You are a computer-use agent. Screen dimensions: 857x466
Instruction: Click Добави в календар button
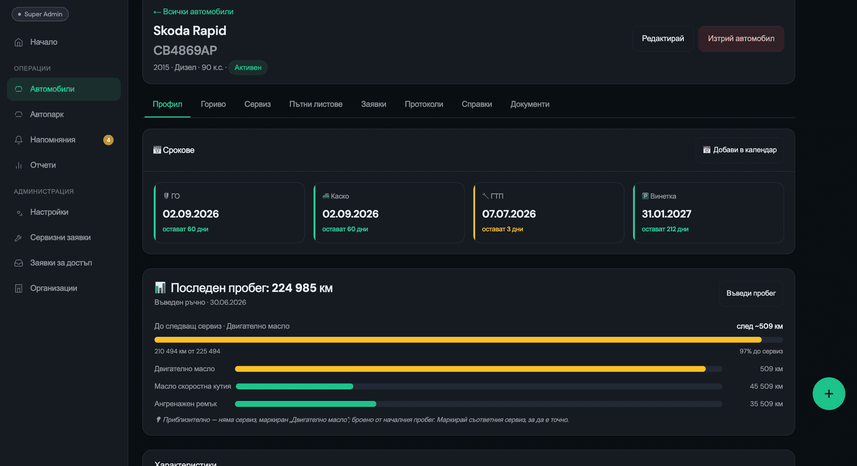coord(740,150)
